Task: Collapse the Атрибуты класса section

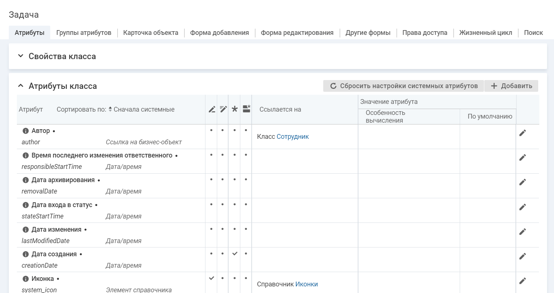Action: click(21, 86)
